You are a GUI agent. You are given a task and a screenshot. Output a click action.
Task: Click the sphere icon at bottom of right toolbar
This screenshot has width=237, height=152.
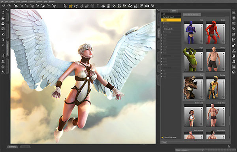pos(234,72)
